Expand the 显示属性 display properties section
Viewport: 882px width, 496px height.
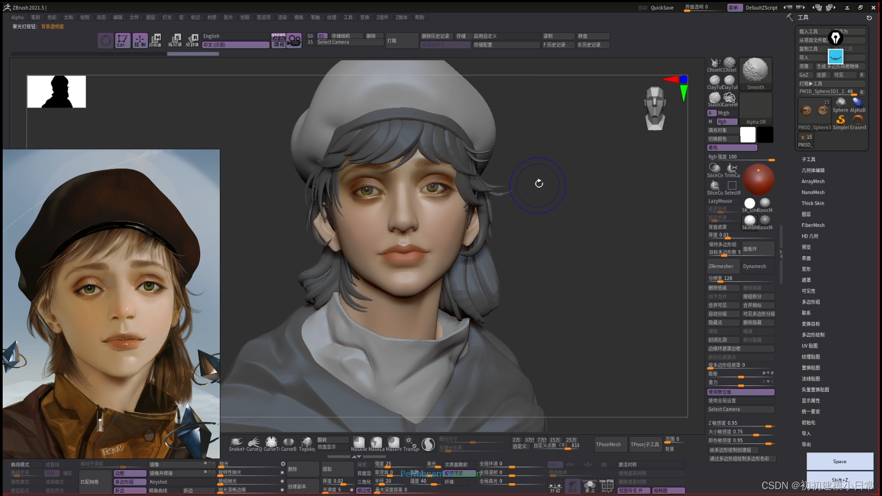click(x=811, y=401)
